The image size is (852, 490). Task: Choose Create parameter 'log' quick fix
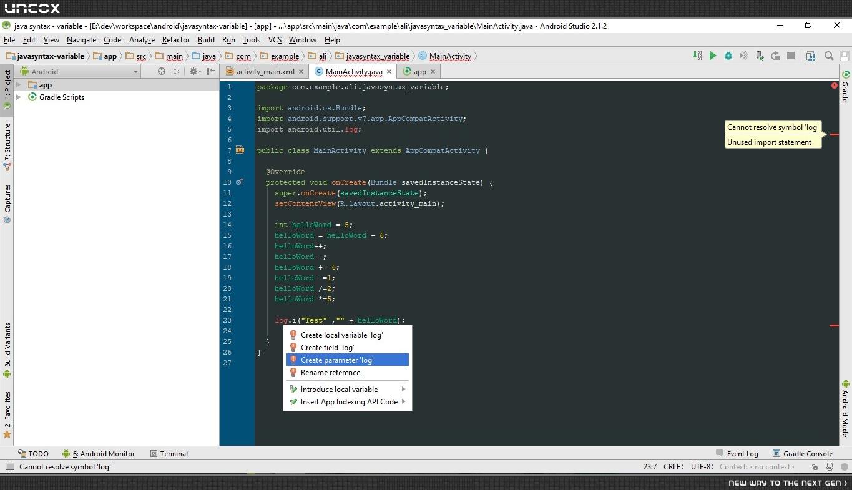[348, 360]
